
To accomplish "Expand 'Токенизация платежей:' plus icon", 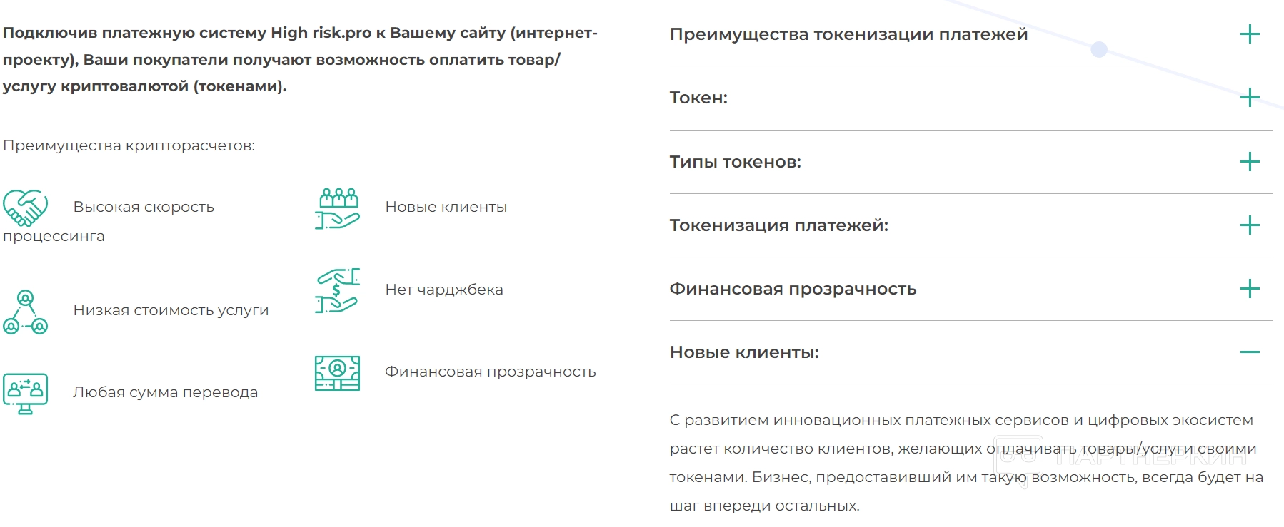I will (1250, 225).
